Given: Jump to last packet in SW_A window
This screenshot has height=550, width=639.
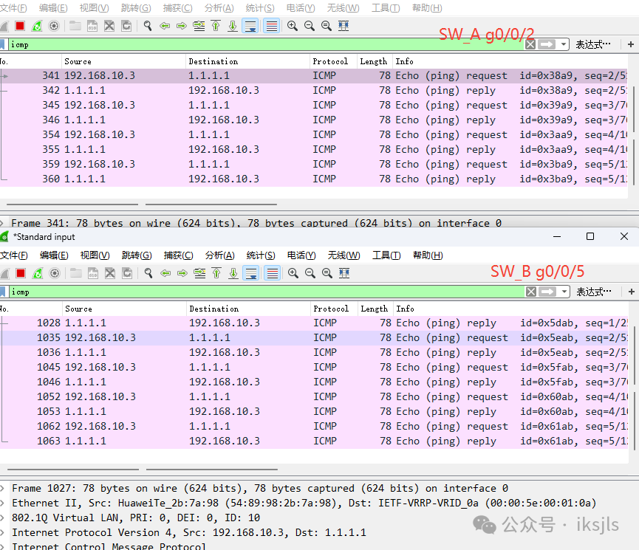Looking at the screenshot, I should coord(233,26).
